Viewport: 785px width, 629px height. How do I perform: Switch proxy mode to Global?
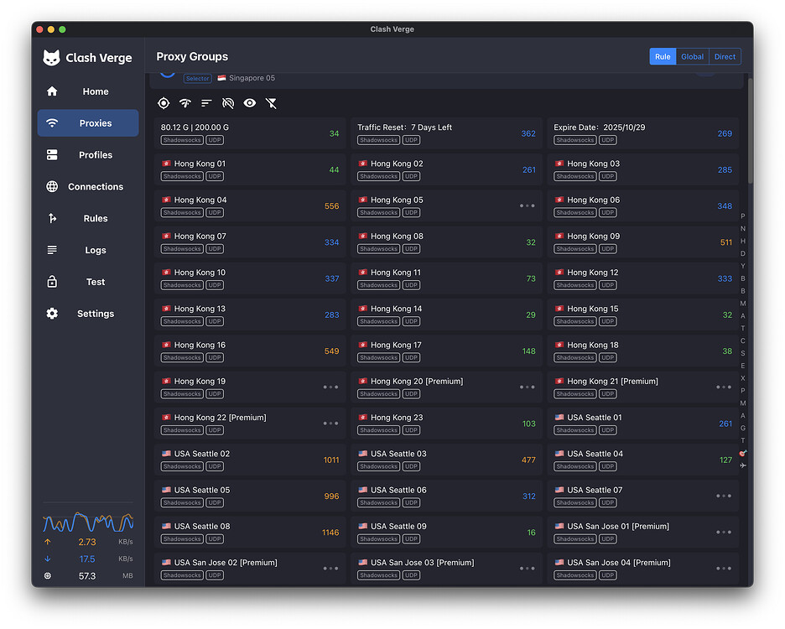692,56
